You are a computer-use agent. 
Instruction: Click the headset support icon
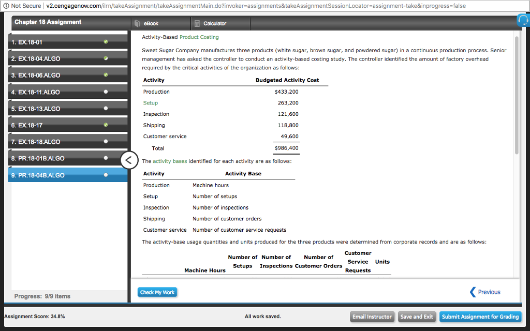pos(523,20)
